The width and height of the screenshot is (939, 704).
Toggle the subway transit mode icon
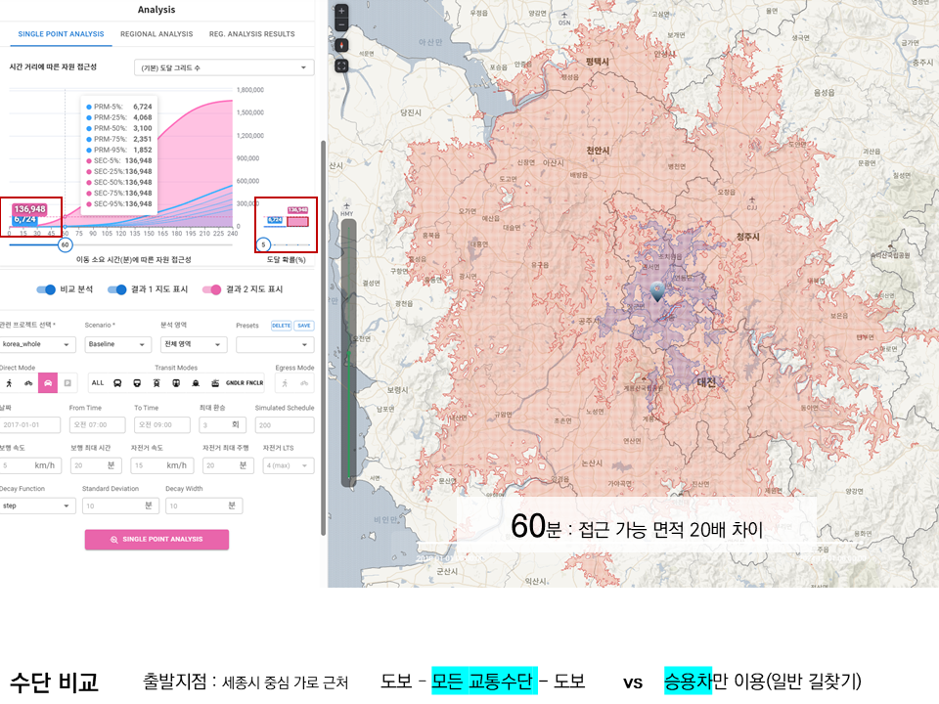[176, 383]
